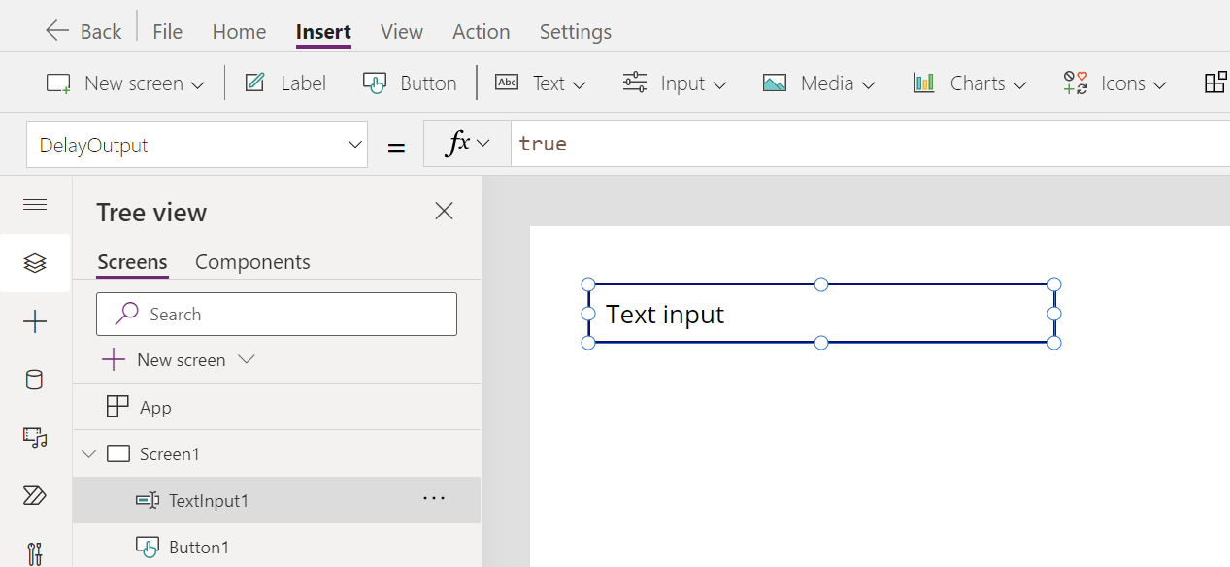The width and height of the screenshot is (1230, 567).
Task: Open the Data cylinder icon in sidebar
Action: tap(35, 380)
